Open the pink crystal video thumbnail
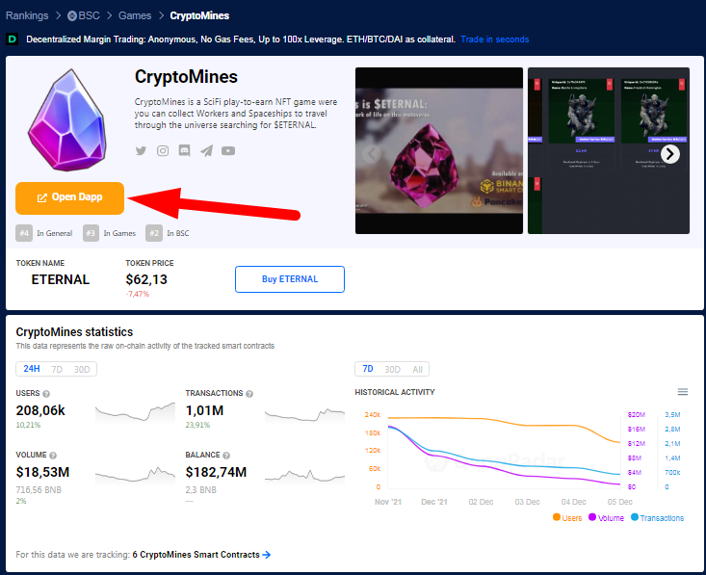 pos(439,150)
